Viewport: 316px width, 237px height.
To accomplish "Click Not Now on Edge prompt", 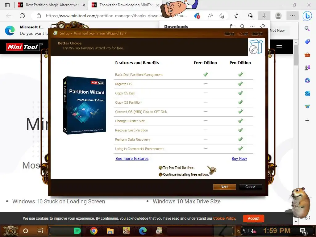I will coord(277,31).
